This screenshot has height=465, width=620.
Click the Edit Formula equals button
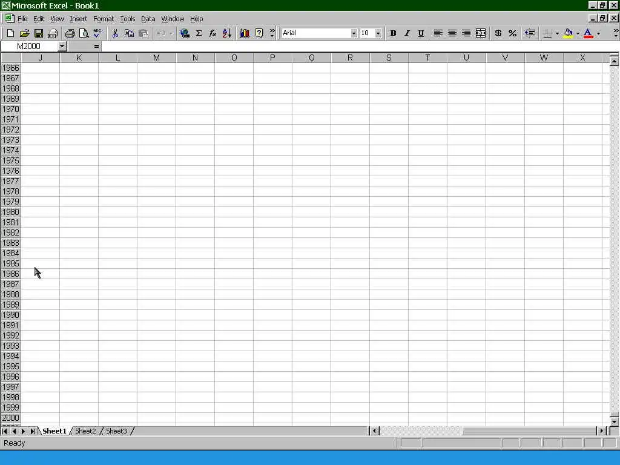tap(96, 46)
